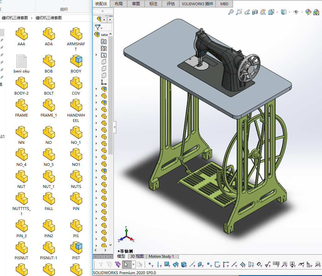Switch to the 3D 视图 tab
The width and height of the screenshot is (322, 276).
click(137, 256)
